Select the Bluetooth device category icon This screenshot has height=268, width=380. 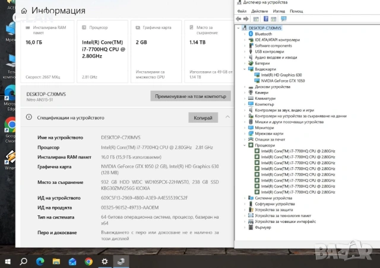[x=251, y=34]
